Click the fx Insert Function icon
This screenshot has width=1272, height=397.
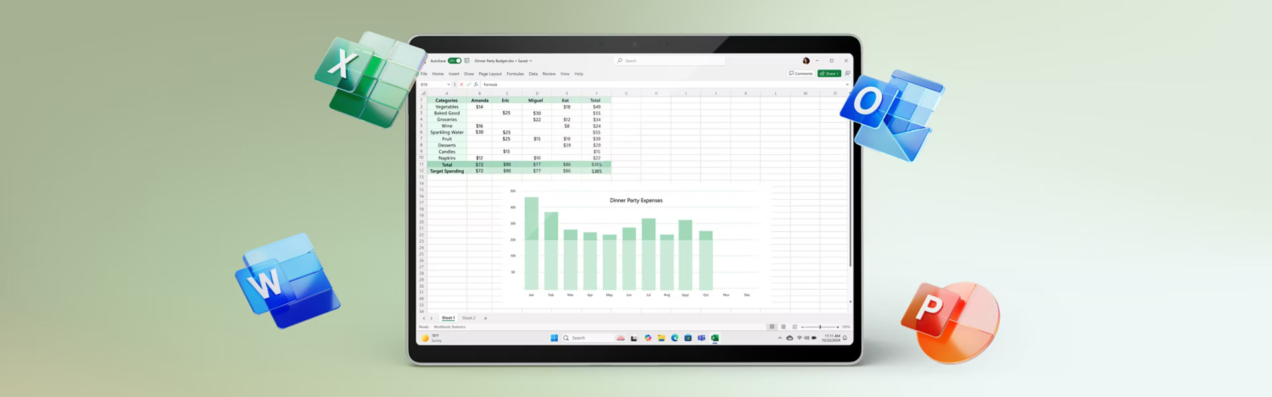pyautogui.click(x=476, y=85)
